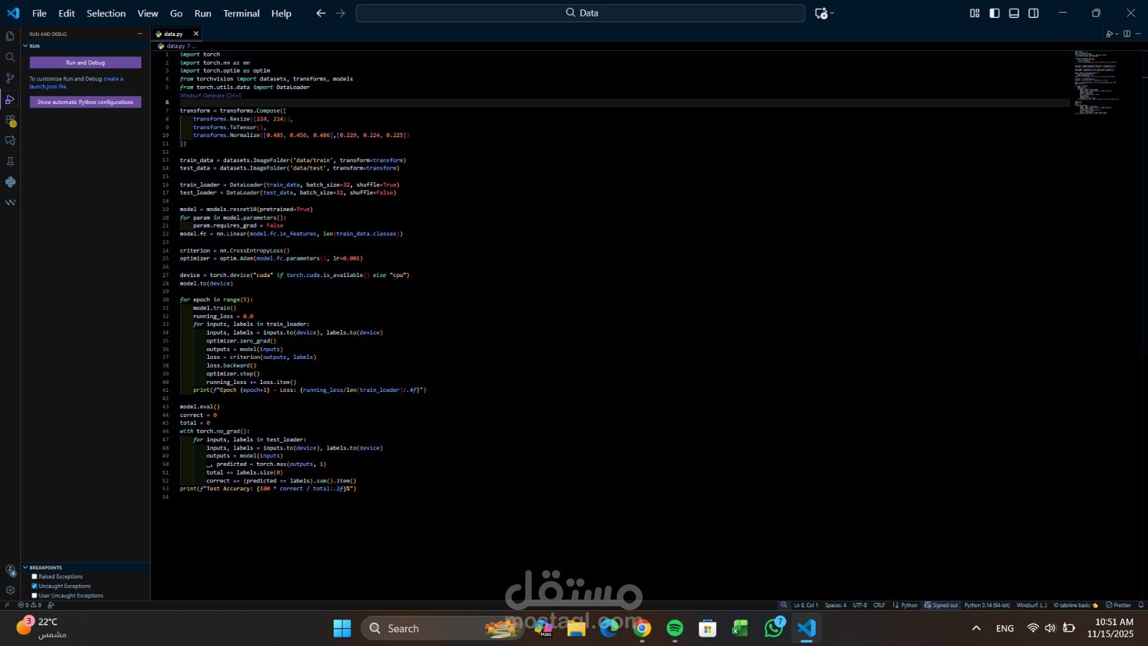Change Spaces: 4 indentation setting
Viewport: 1148px width, 646px height.
[x=835, y=605]
